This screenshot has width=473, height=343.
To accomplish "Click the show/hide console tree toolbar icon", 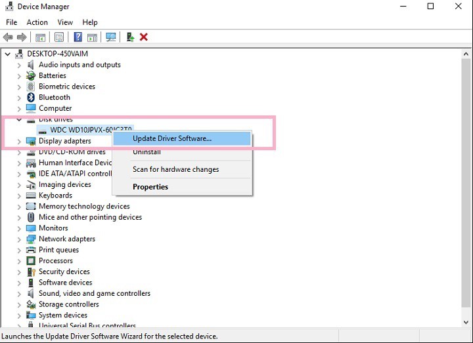I will coord(41,37).
